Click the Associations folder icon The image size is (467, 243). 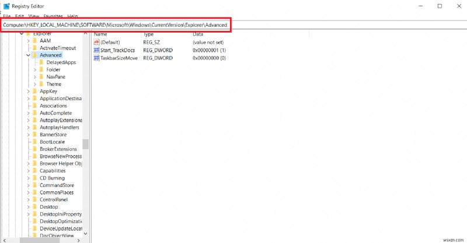tap(34, 105)
